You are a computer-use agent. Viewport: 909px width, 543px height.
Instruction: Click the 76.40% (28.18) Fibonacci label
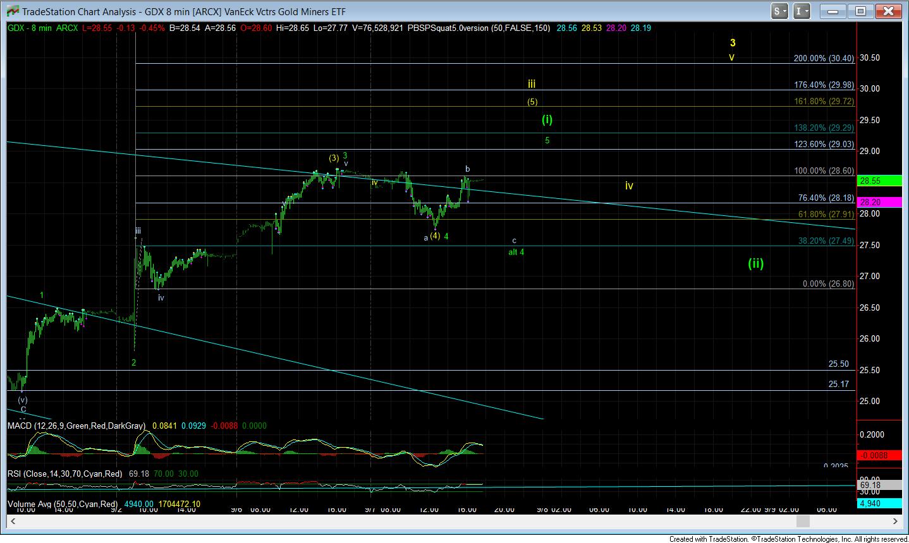[x=826, y=198]
